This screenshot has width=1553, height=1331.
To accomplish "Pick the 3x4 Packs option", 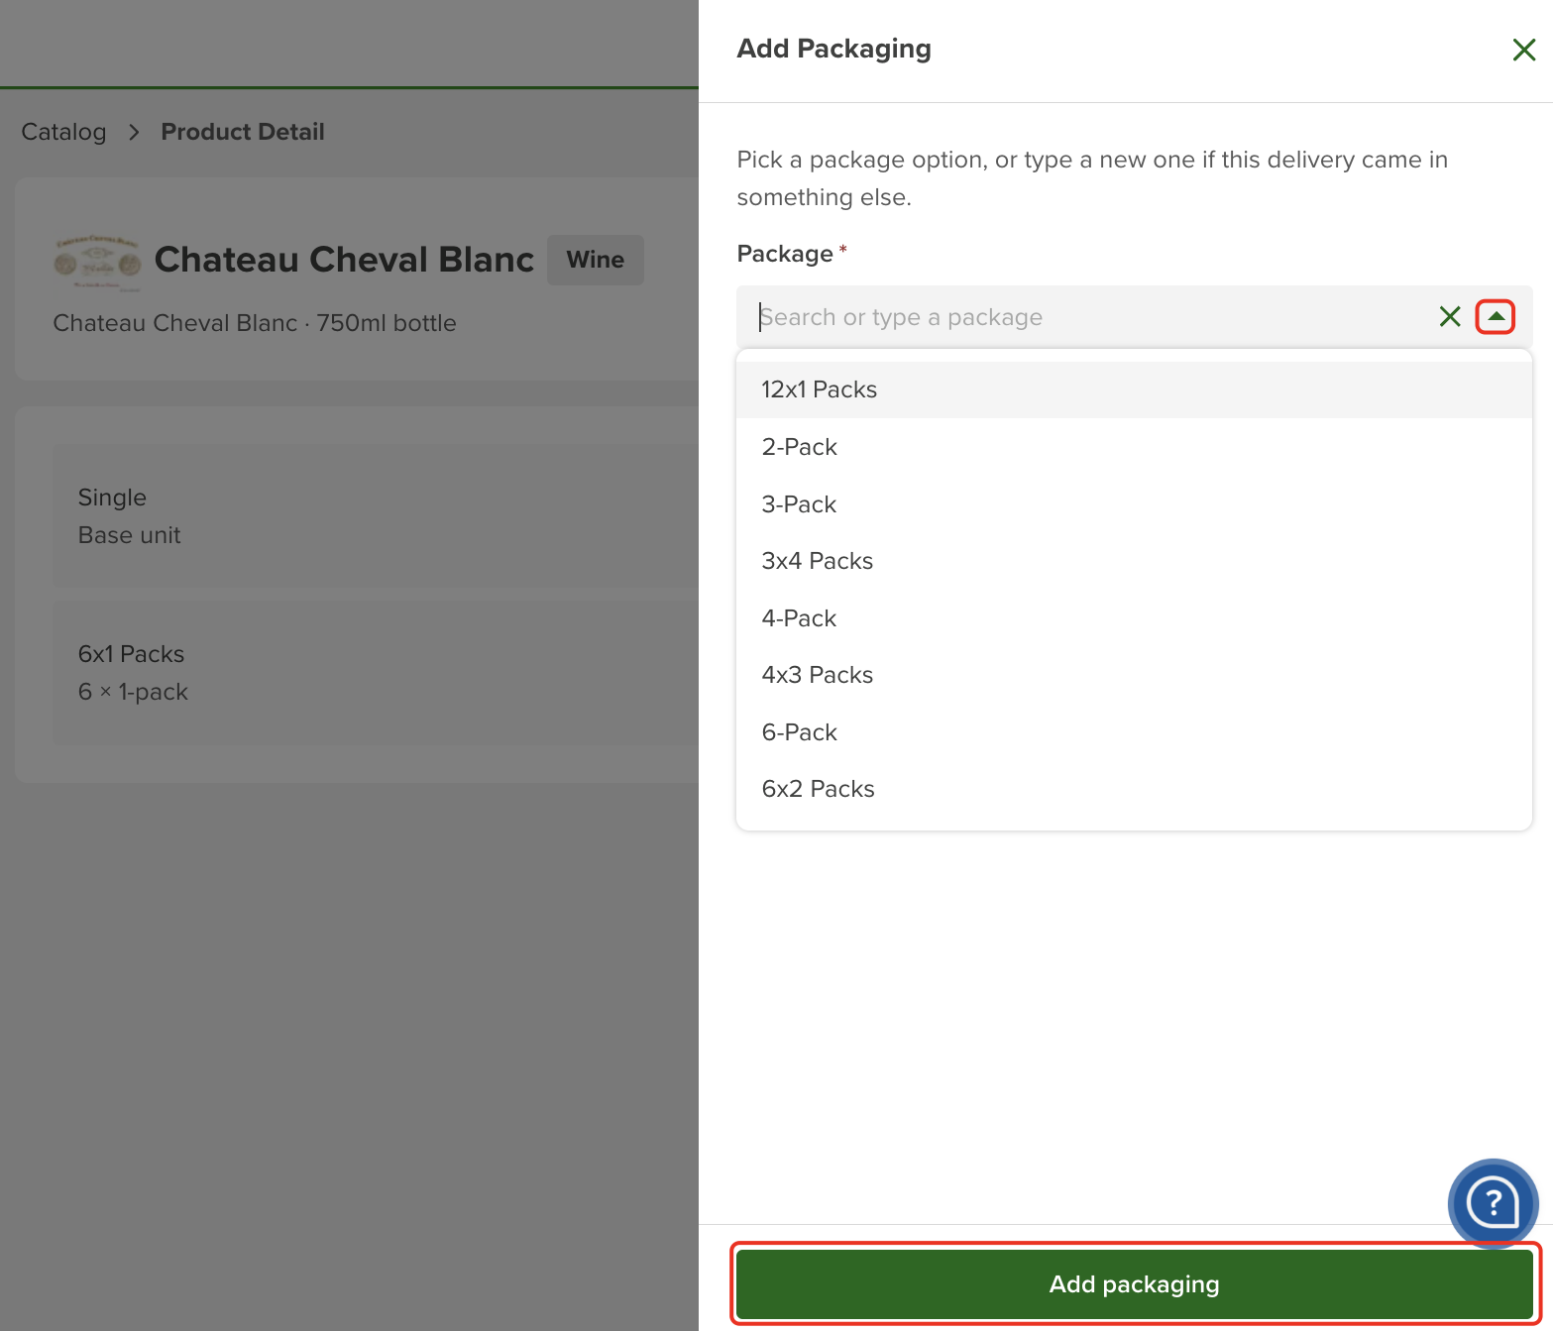I will coord(1134,561).
